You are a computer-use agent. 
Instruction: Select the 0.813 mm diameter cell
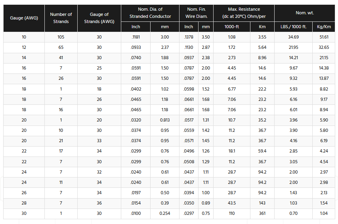(165, 120)
